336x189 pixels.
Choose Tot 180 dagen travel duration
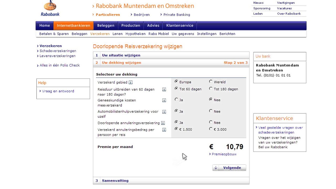pyautogui.click(x=211, y=89)
